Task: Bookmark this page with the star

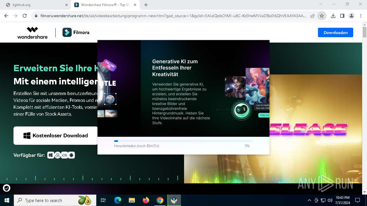Action: (x=322, y=16)
